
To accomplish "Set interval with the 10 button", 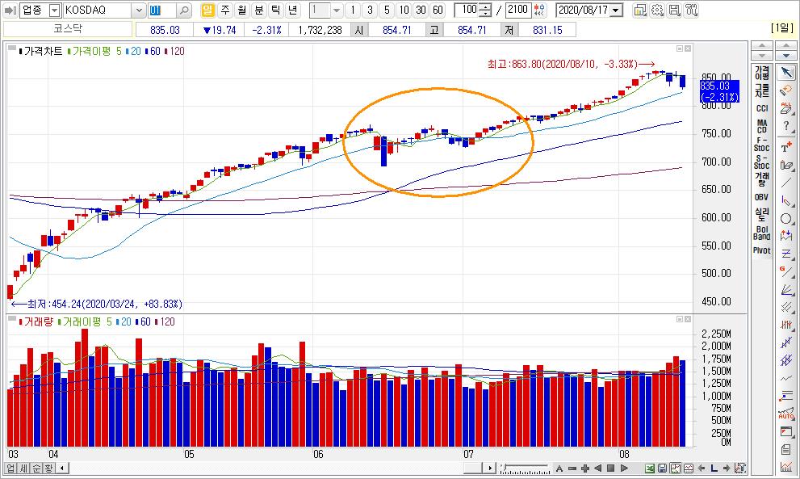I will click(404, 10).
